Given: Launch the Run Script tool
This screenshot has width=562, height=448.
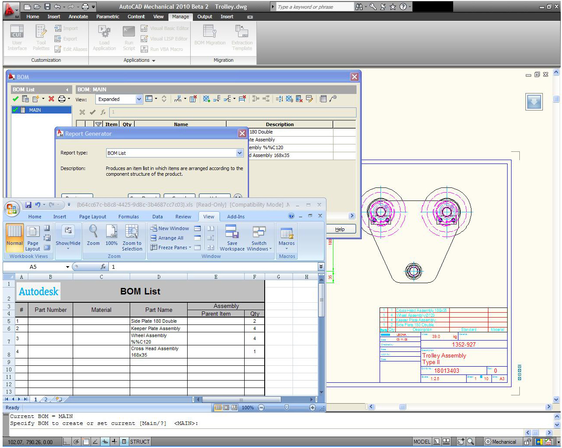Looking at the screenshot, I should tap(129, 37).
